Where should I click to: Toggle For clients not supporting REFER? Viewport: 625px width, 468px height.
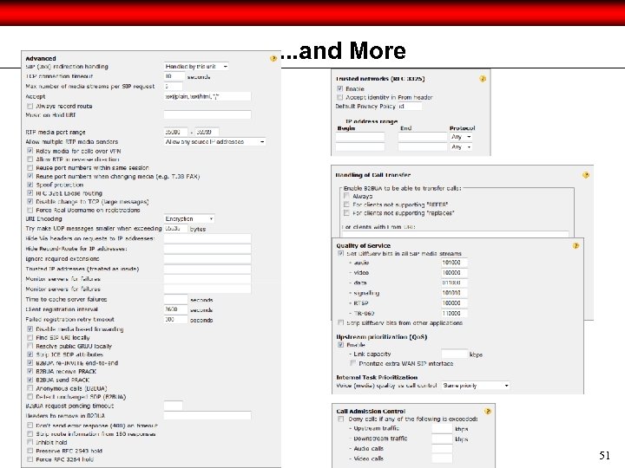346,205
